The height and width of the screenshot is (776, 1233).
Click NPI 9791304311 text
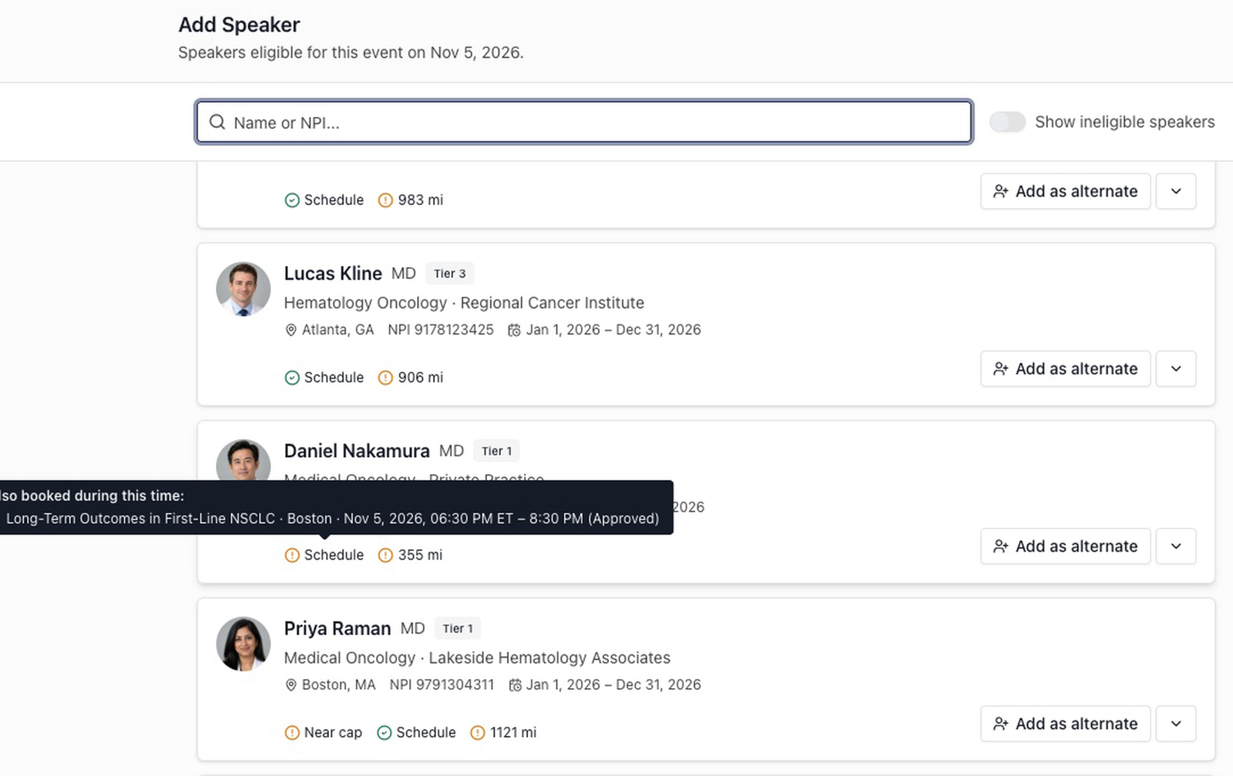click(x=442, y=685)
